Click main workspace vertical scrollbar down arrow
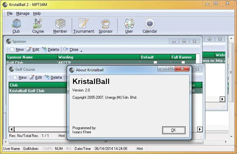237x154 pixels. point(231,137)
